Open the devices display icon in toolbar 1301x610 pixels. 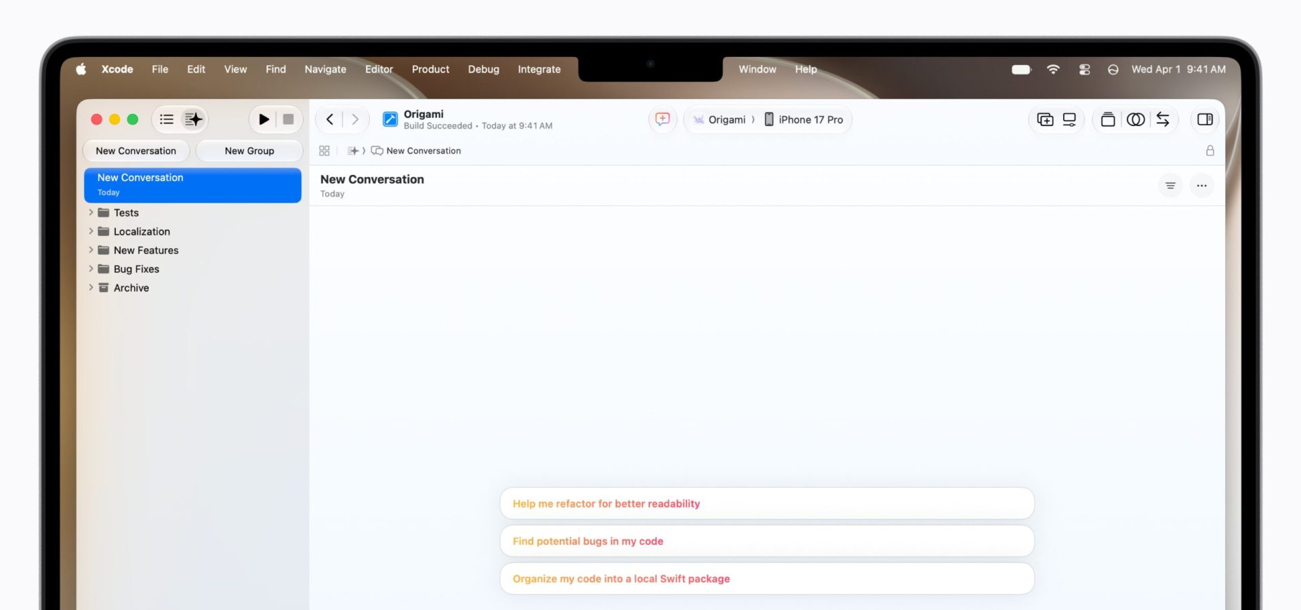1069,119
